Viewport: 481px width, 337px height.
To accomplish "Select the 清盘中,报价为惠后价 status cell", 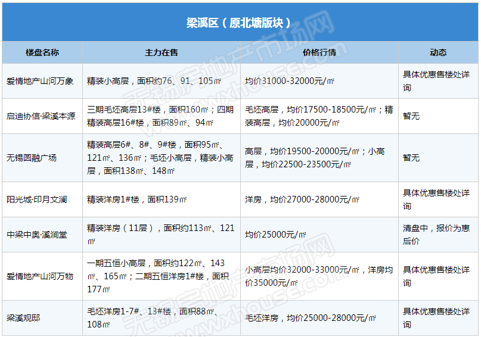I will 436,235.
